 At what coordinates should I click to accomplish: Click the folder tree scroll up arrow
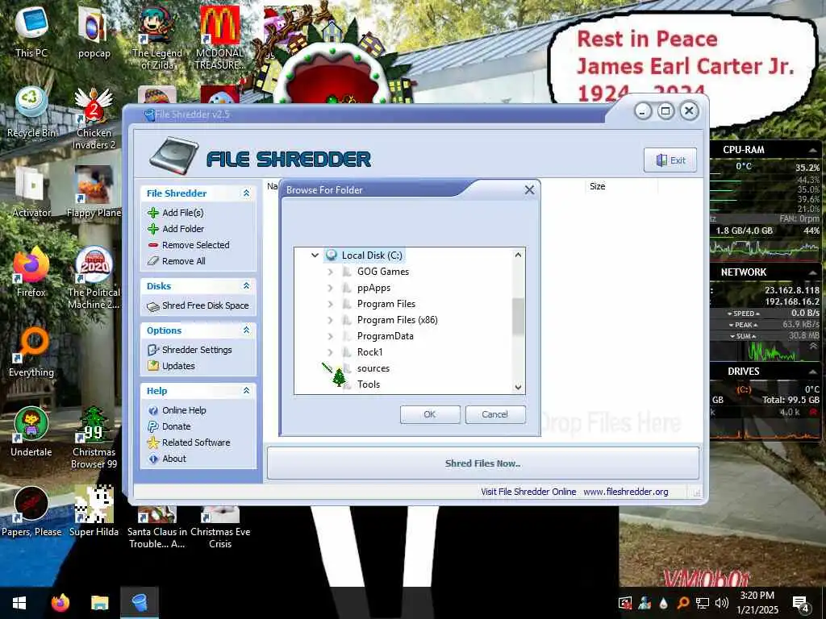coord(519,255)
